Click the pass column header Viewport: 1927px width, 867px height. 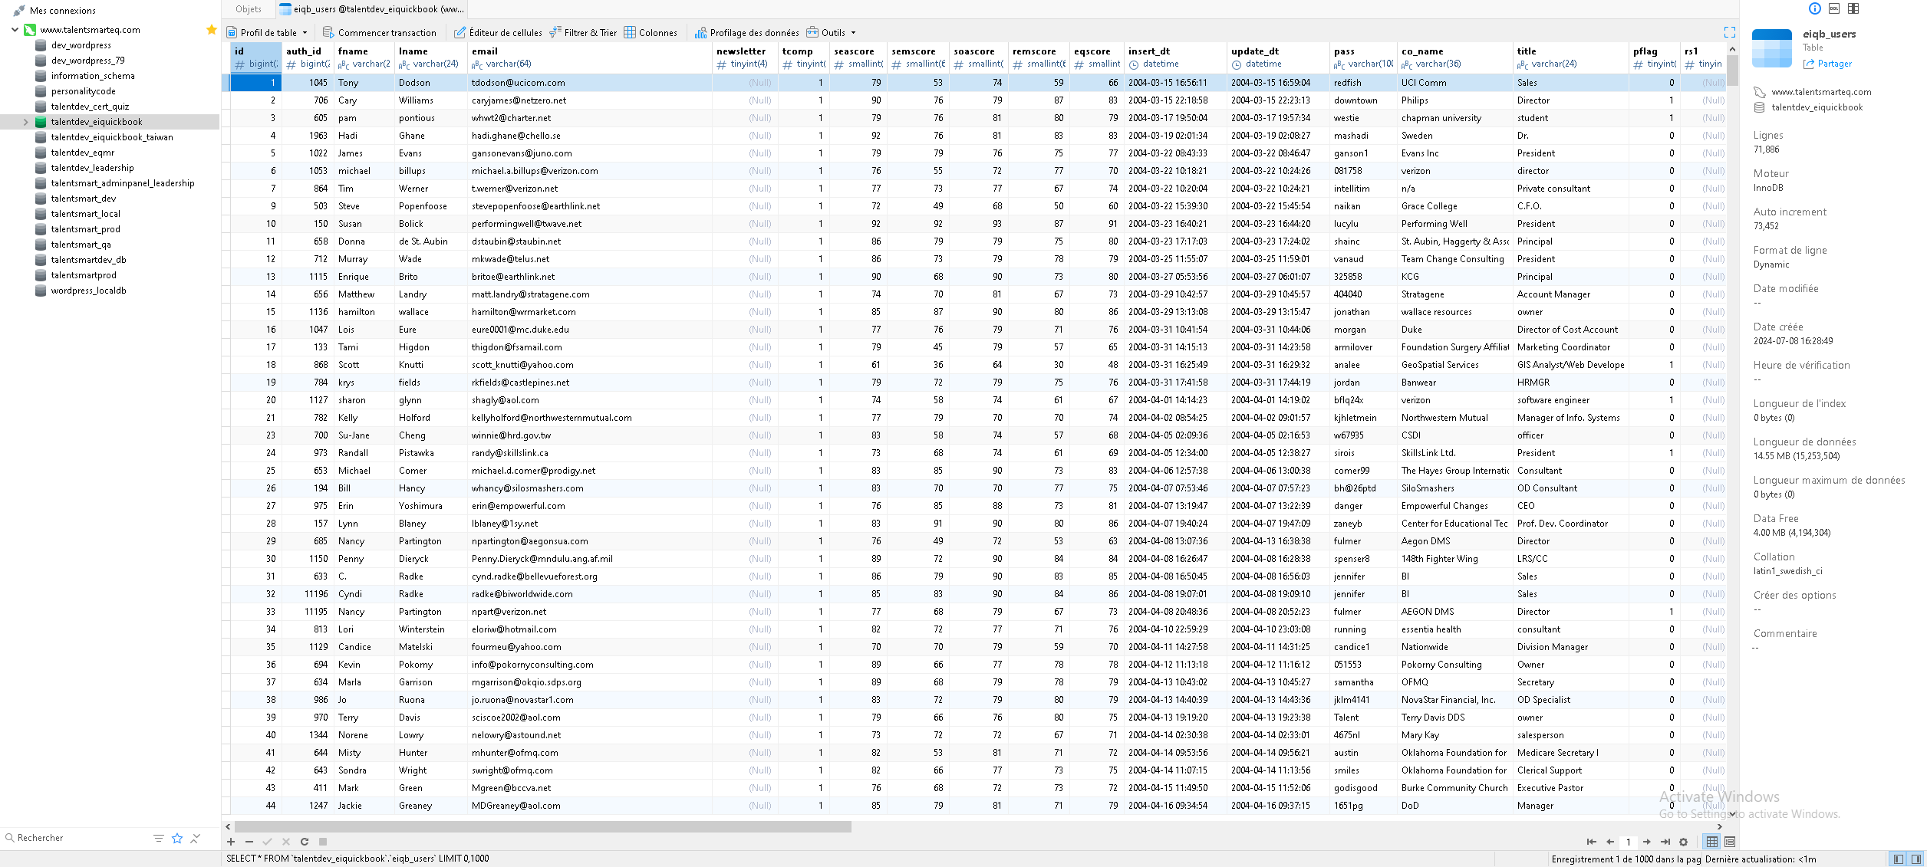pyautogui.click(x=1363, y=57)
